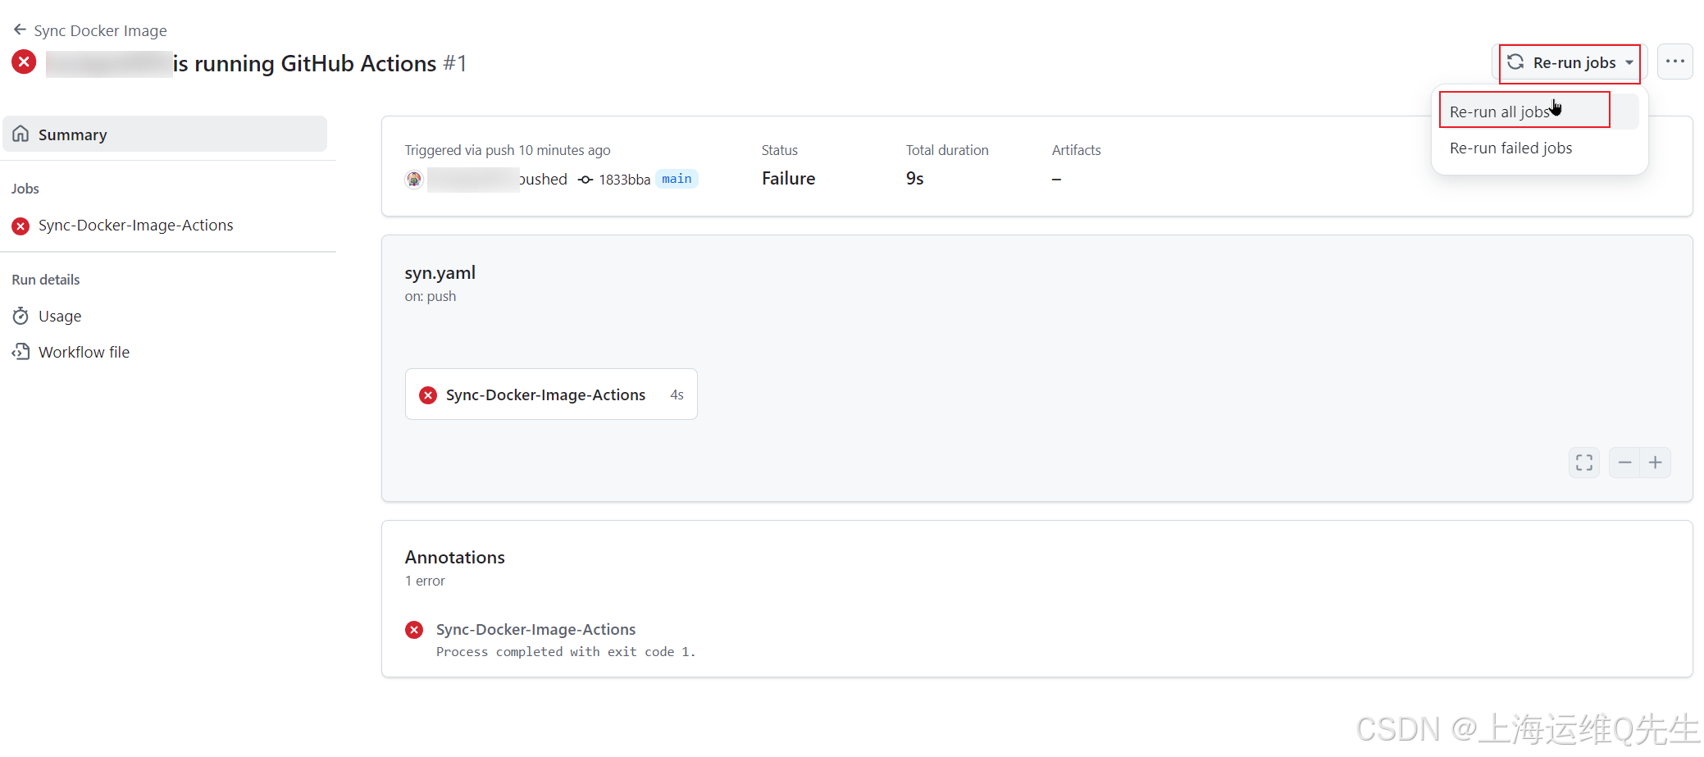Click the Failure status text
Viewport: 1704px width, 757px height.
click(788, 178)
